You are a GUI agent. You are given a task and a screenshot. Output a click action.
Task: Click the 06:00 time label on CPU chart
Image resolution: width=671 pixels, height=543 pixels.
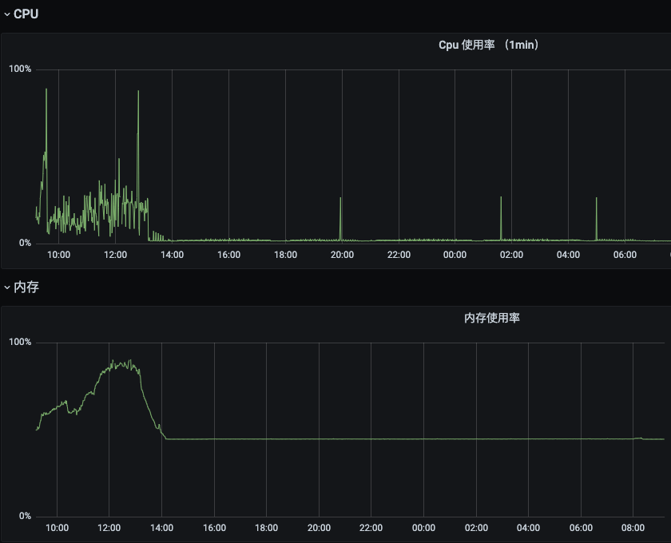pyautogui.click(x=625, y=255)
